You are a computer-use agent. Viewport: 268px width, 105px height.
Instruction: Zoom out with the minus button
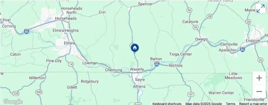[x=259, y=91]
